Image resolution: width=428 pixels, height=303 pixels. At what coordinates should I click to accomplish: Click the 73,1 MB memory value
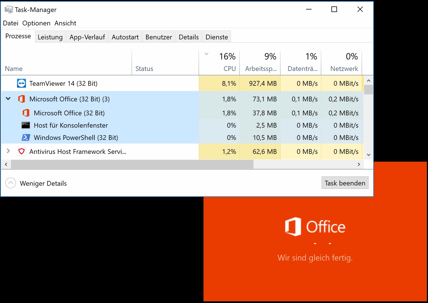pyautogui.click(x=265, y=99)
